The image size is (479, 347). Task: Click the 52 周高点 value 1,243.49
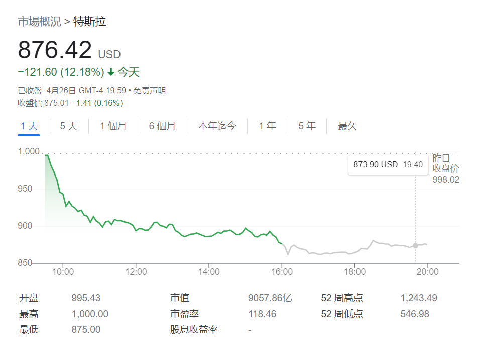[419, 298]
